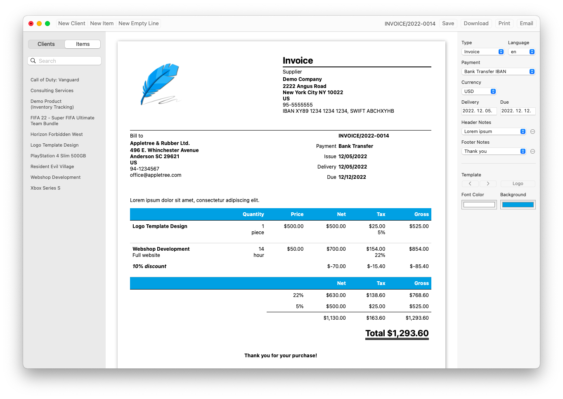
Task: Select Webshop Development in sidebar list
Action: [x=55, y=177]
